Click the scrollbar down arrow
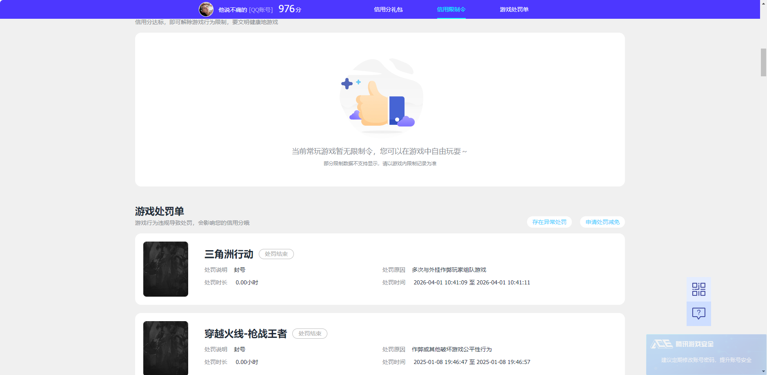 [763, 372]
